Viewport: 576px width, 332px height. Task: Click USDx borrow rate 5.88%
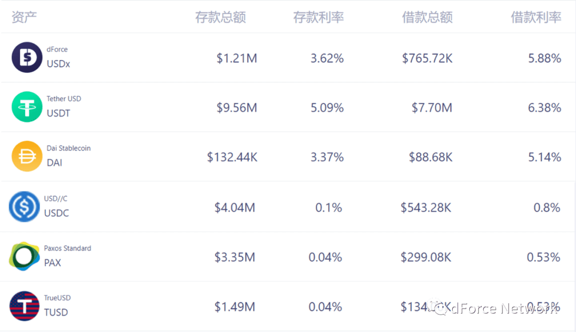coord(545,59)
